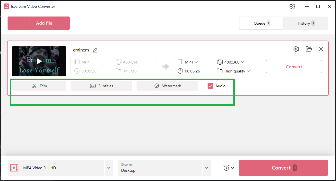Open the alarm clock post-conversion options
Screen dimensions: 336x181
point(229,168)
